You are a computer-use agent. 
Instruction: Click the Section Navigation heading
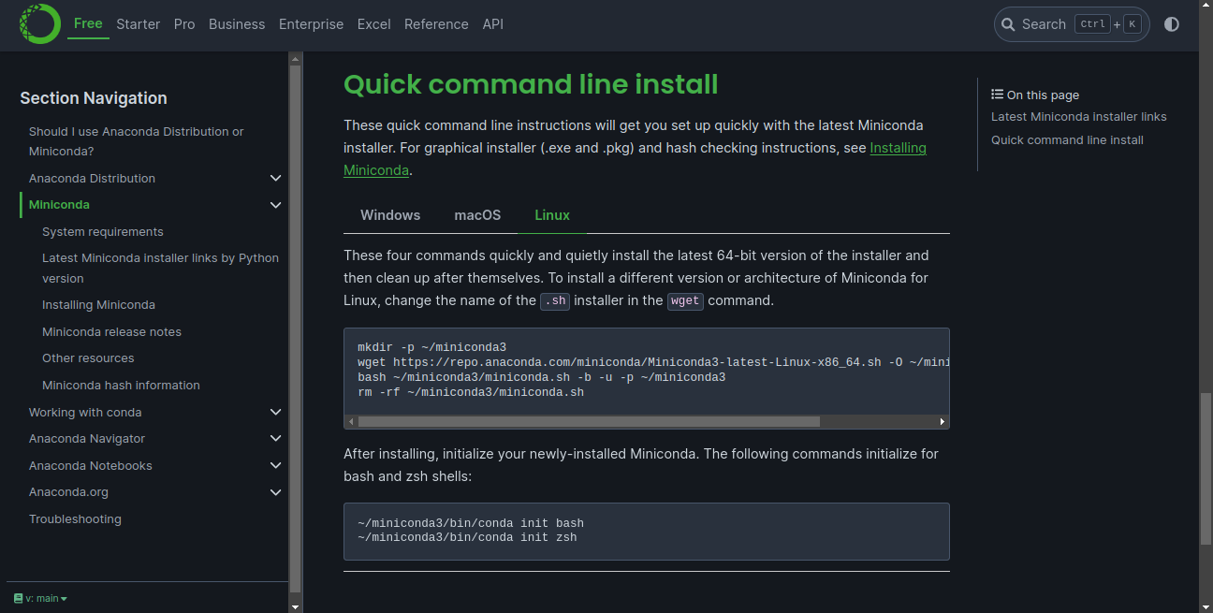94,98
